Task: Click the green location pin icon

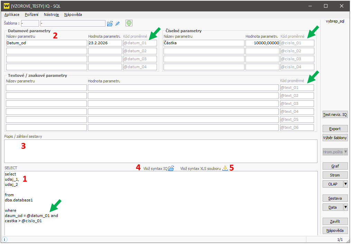Action: click(x=129, y=23)
